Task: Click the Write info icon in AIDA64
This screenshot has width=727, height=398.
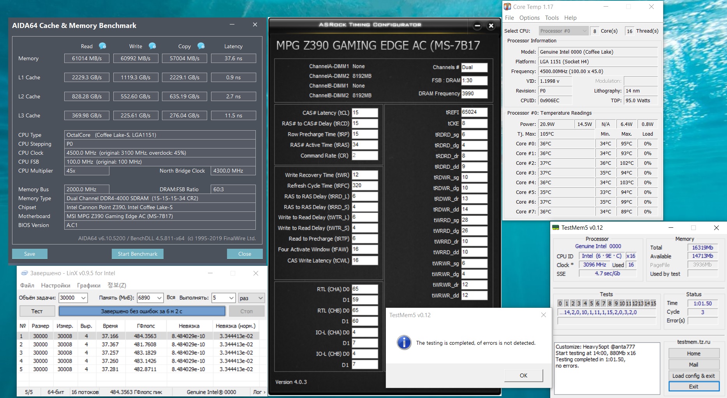Action: point(152,46)
